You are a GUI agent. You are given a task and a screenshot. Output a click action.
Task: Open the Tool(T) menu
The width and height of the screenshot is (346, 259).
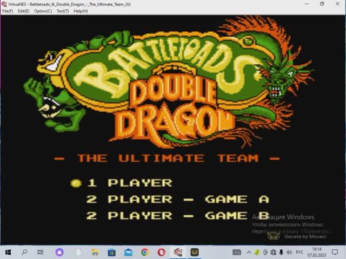pos(63,11)
